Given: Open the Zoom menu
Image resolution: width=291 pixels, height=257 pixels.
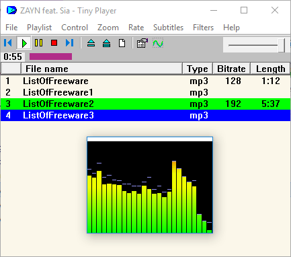Looking at the screenshot, I should [108, 28].
